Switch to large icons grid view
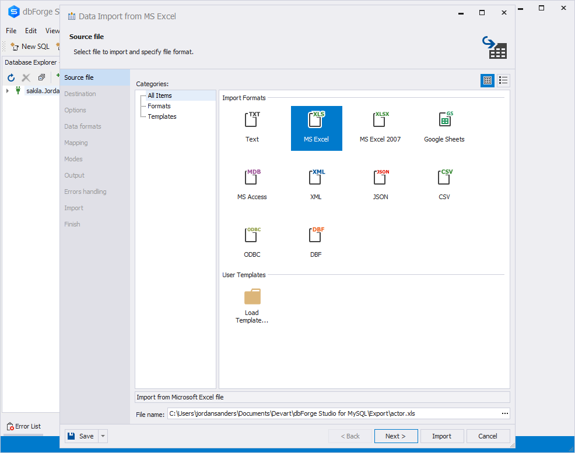Screen dimensions: 575x453 [488, 80]
